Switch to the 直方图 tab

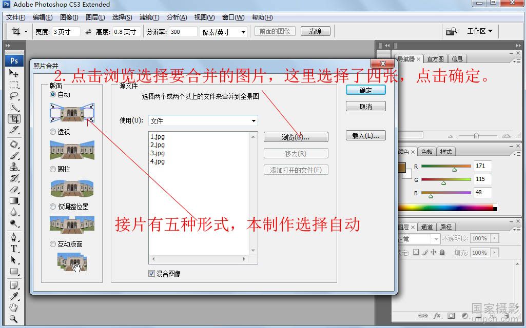click(436, 59)
